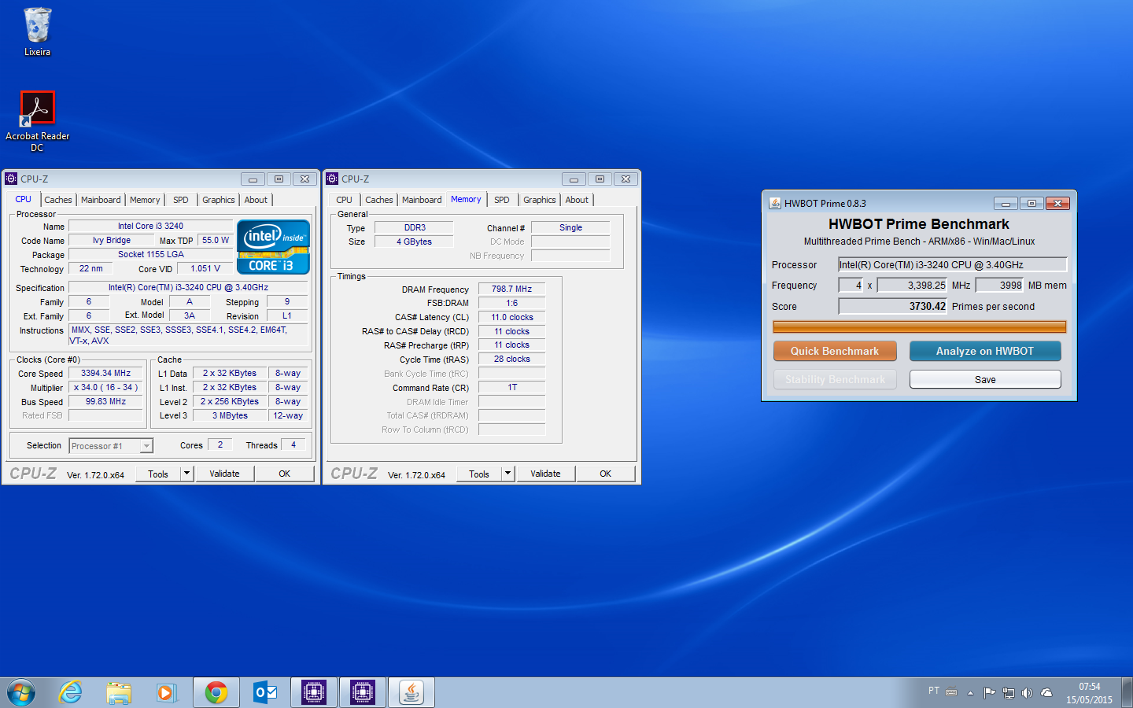Click the HWBOT Prime Java title bar icon

click(775, 203)
